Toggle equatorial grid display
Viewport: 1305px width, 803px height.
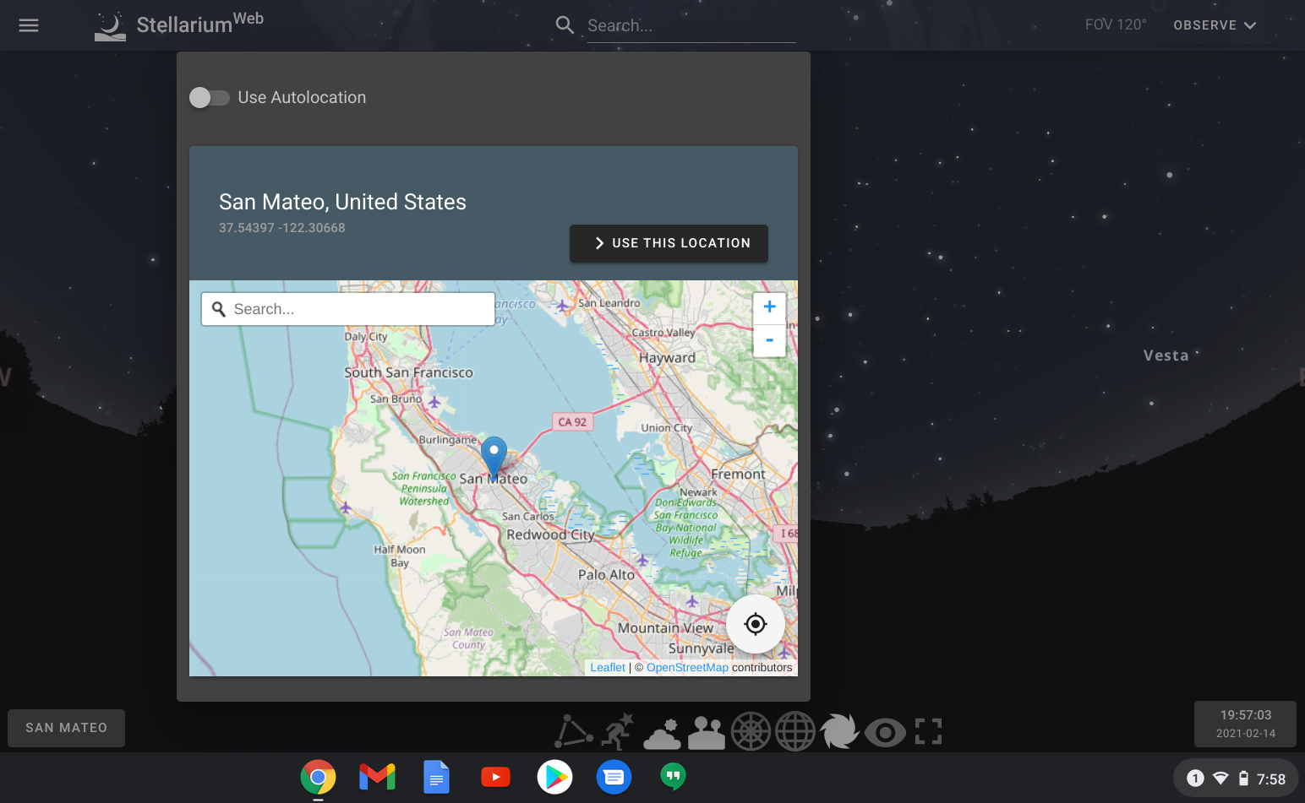click(795, 732)
